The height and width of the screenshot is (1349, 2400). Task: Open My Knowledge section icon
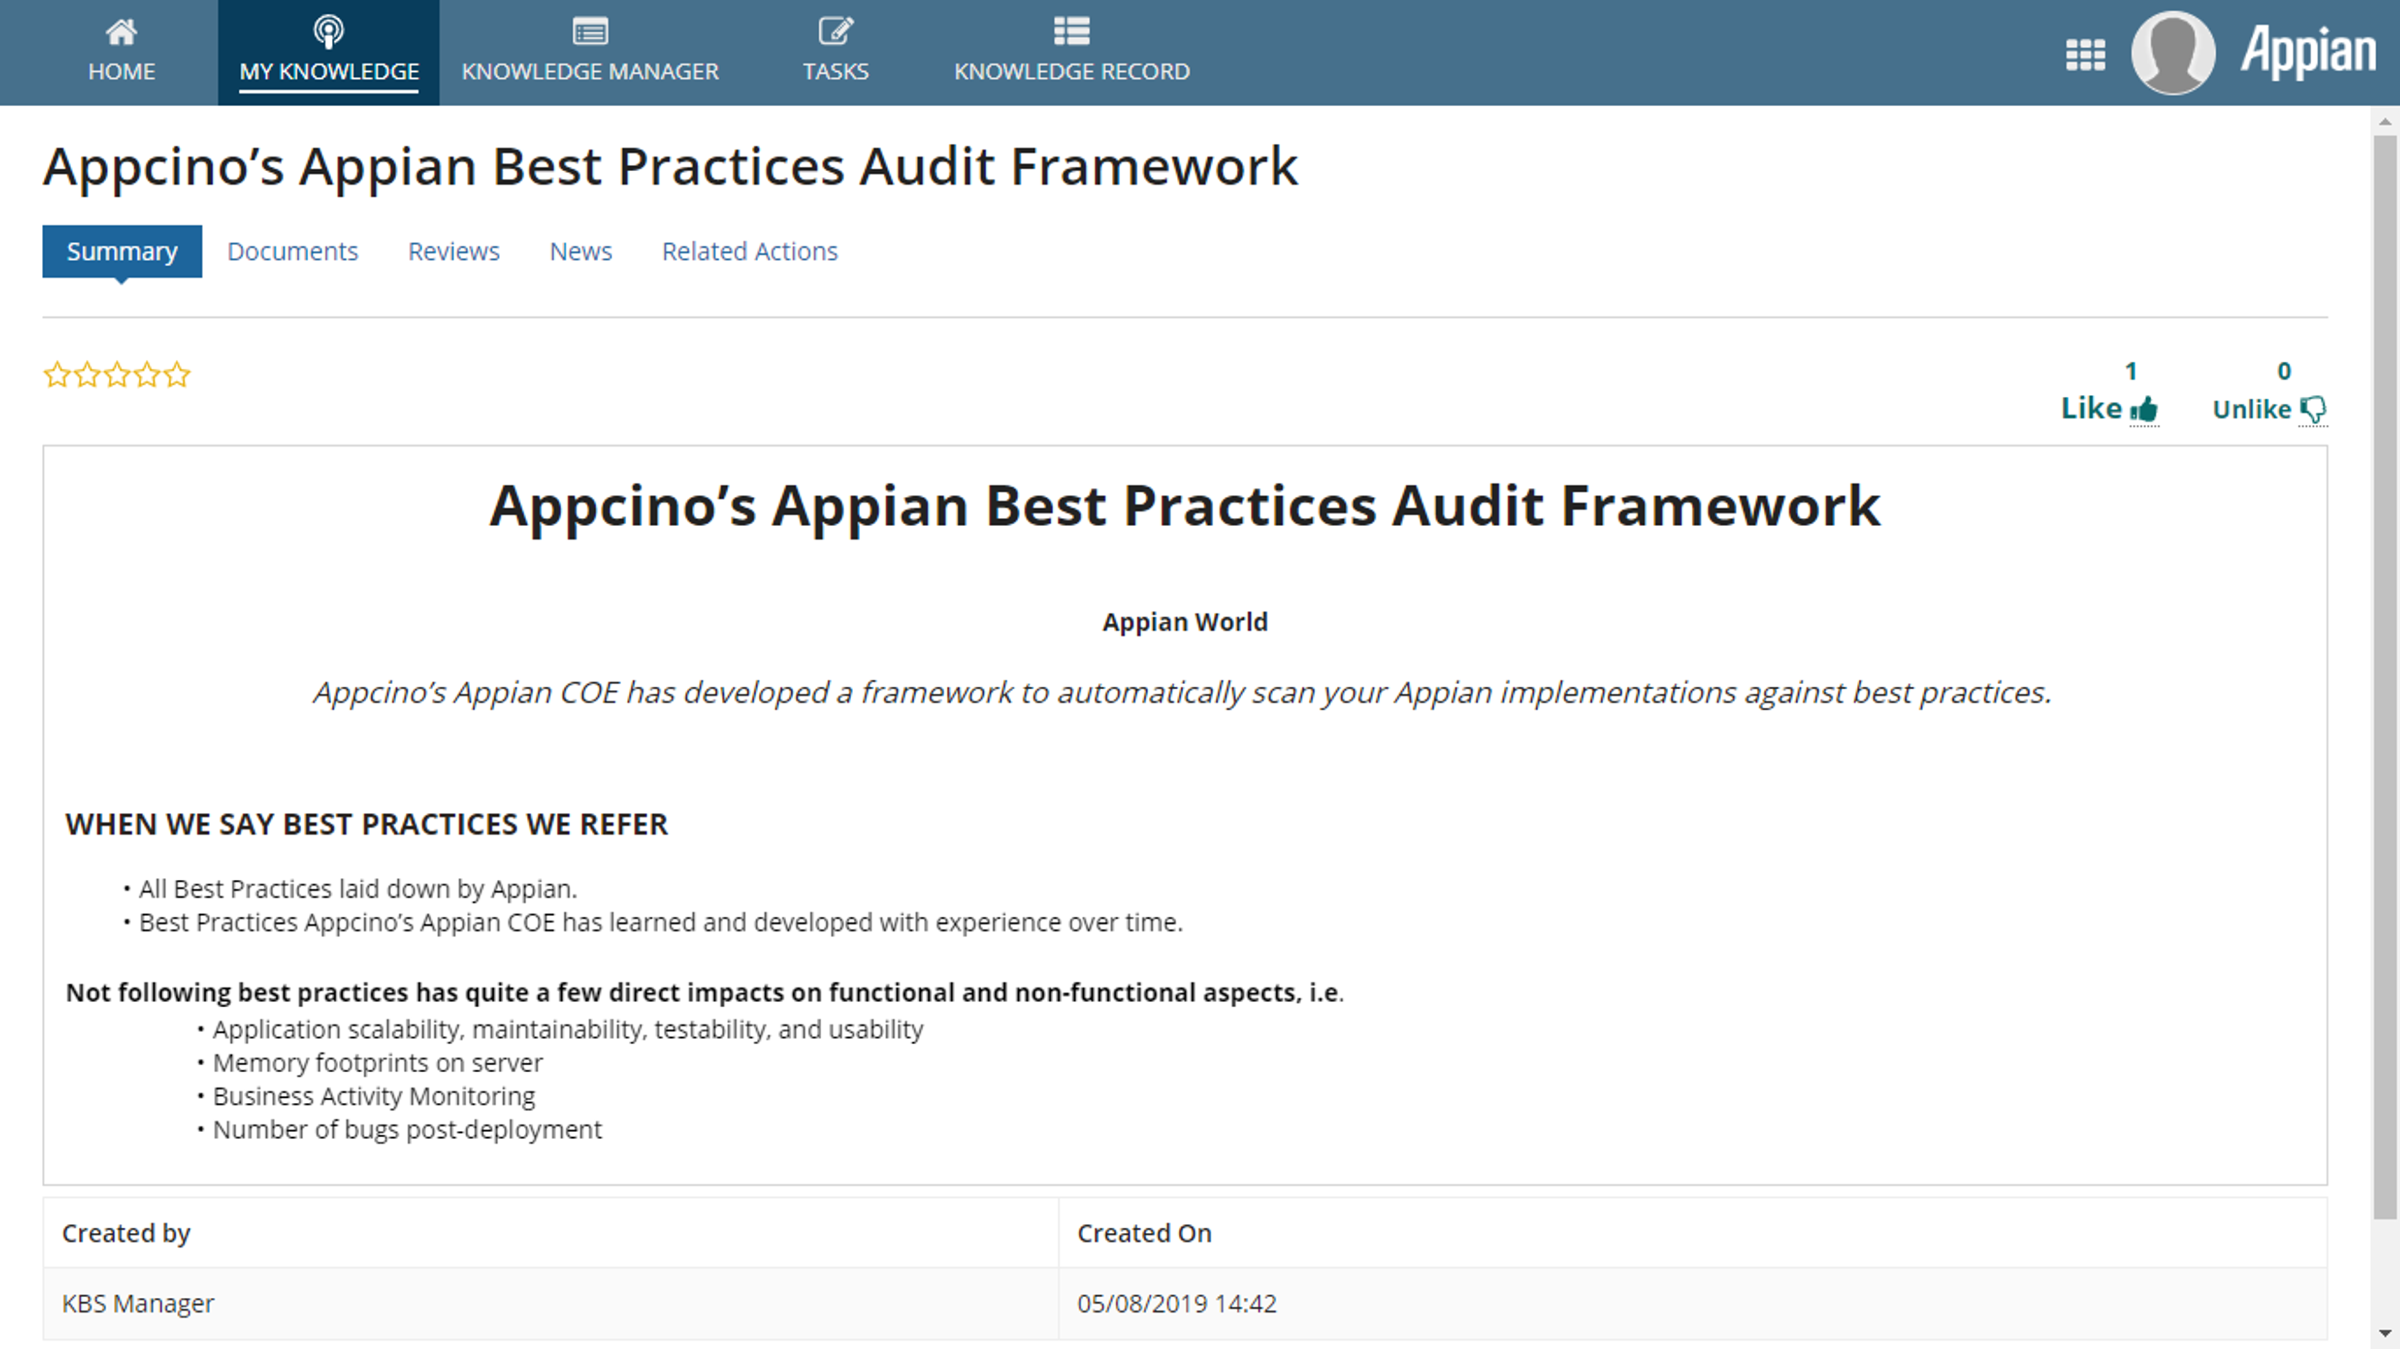tap(328, 32)
